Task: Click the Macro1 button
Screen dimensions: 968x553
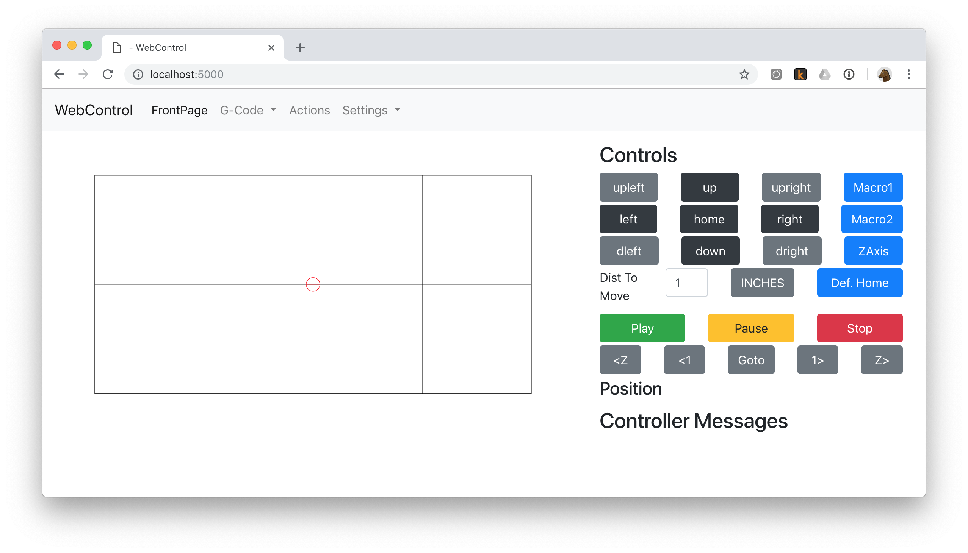Action: [x=872, y=187]
